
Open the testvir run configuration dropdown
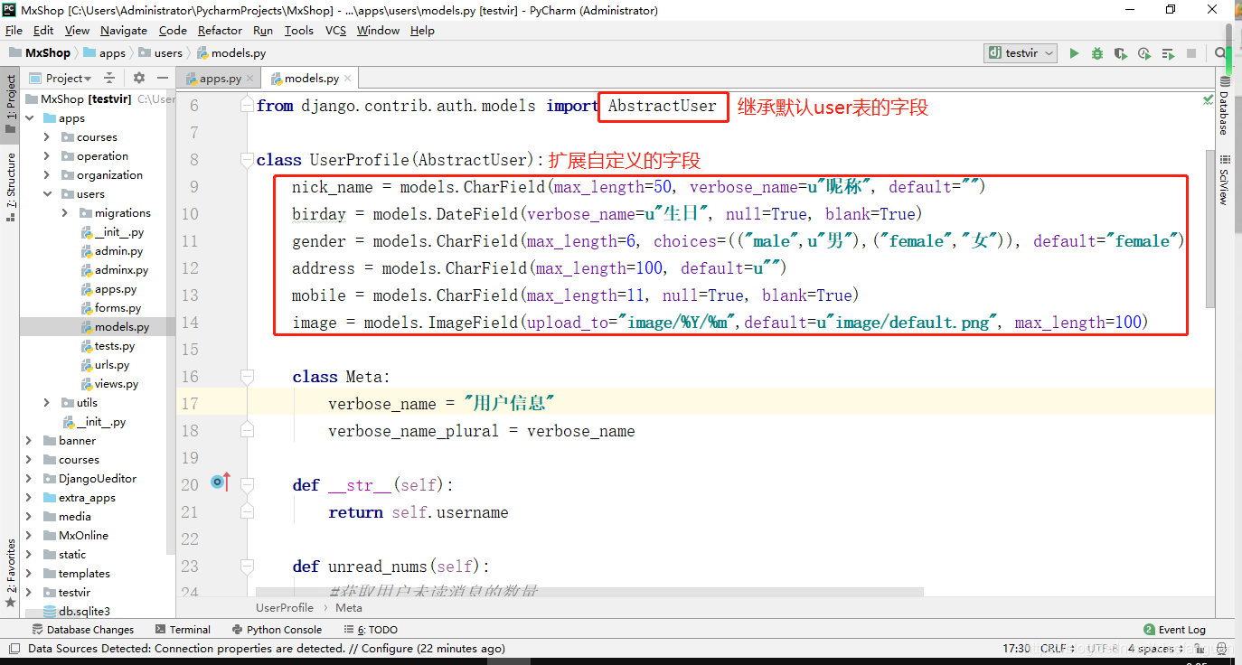tap(1021, 53)
